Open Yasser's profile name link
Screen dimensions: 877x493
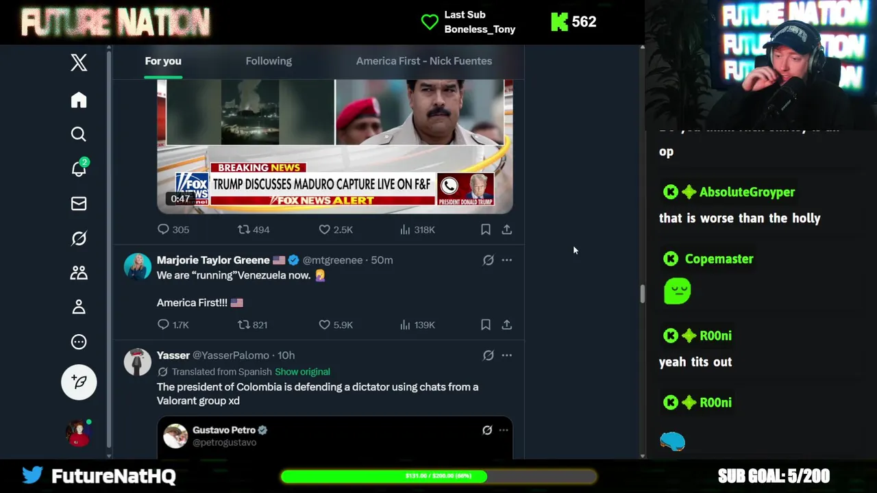coord(173,355)
